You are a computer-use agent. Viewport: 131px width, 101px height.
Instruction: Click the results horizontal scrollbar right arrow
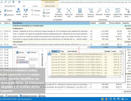tap(120, 77)
